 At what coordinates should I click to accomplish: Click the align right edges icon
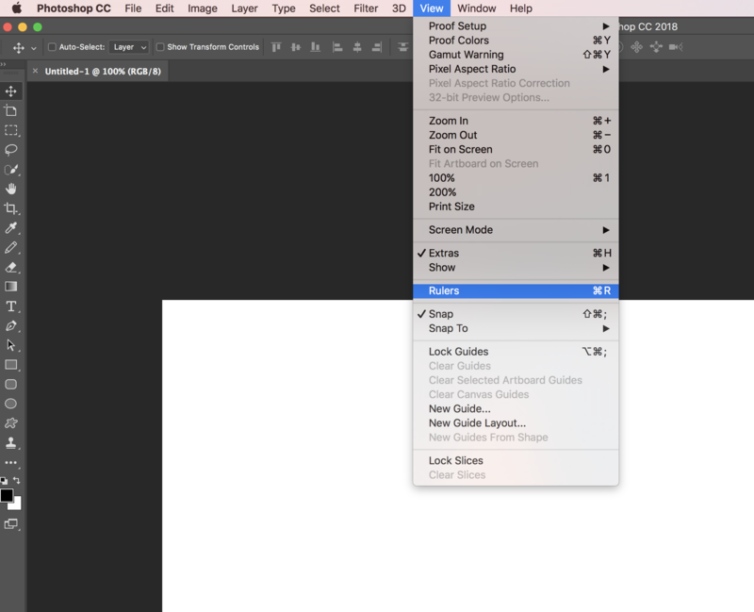tap(377, 47)
